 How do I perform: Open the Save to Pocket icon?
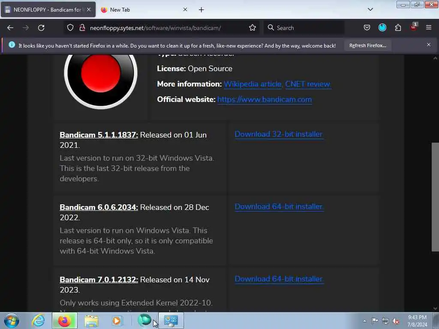point(367,27)
